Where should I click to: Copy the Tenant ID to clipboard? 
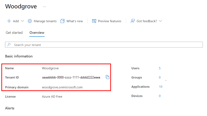click(x=107, y=77)
